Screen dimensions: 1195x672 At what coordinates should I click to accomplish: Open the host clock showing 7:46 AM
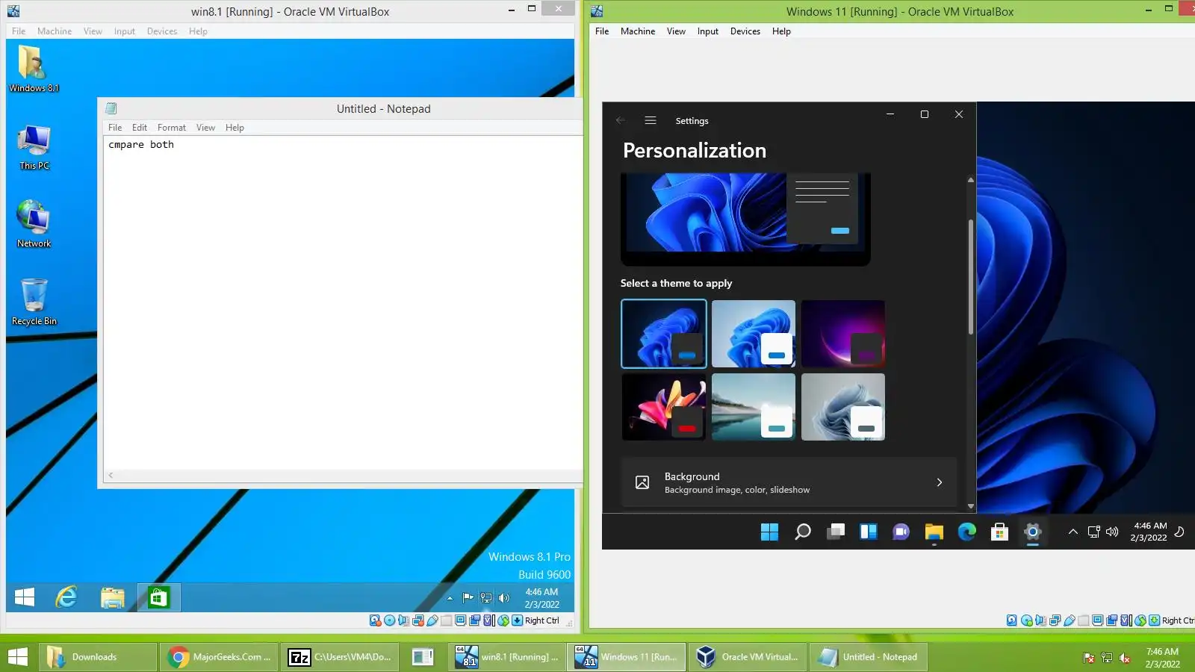point(1162,658)
